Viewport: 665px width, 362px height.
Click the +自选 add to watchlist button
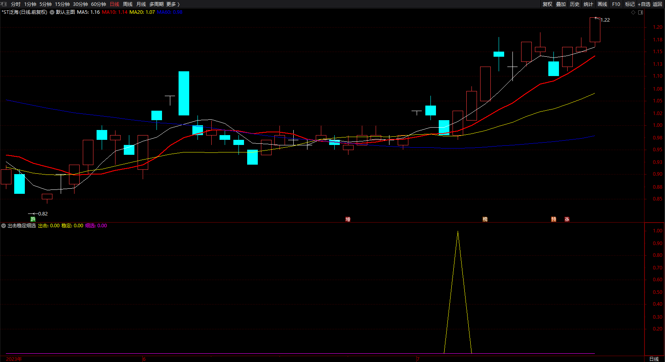pyautogui.click(x=644, y=4)
